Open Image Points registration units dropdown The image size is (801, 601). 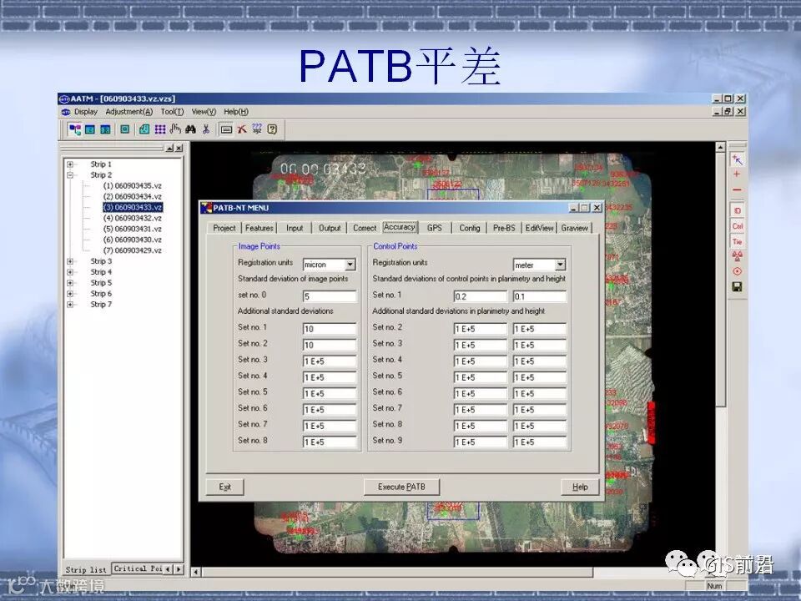coord(350,265)
